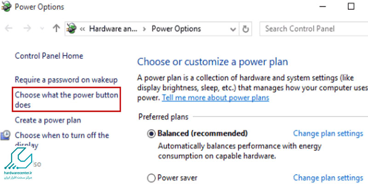Screen dimensions: 368x184
Task: Open Tell me more about power plans
Action: click(x=215, y=98)
